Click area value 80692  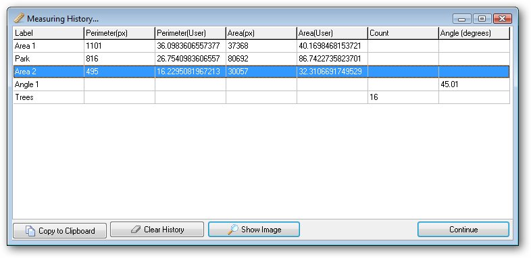pyautogui.click(x=238, y=59)
